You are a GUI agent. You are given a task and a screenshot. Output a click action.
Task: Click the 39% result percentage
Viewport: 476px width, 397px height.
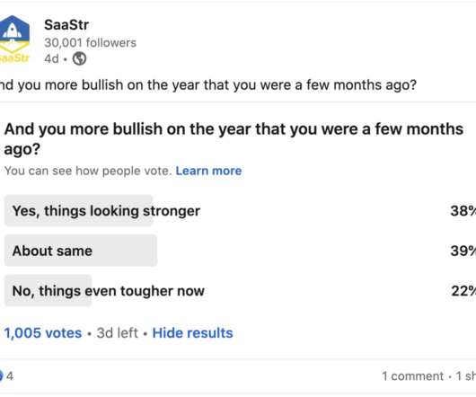tap(463, 251)
